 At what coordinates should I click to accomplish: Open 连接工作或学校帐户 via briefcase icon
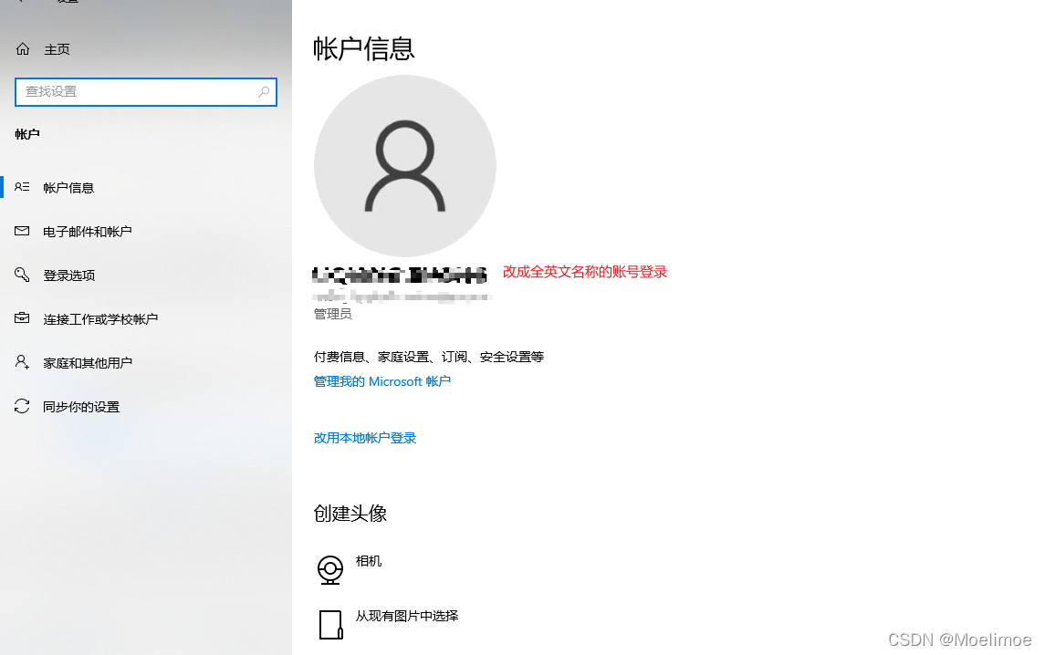[22, 318]
